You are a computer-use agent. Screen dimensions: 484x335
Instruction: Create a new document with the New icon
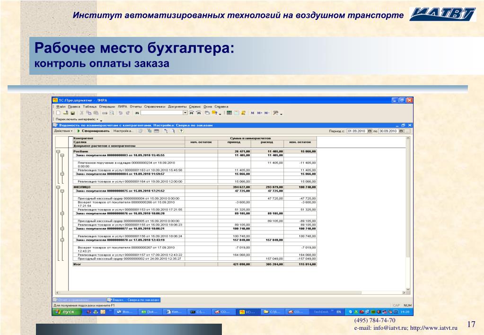(x=58, y=113)
